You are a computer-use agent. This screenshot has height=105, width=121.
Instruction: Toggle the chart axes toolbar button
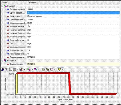[11, 69]
